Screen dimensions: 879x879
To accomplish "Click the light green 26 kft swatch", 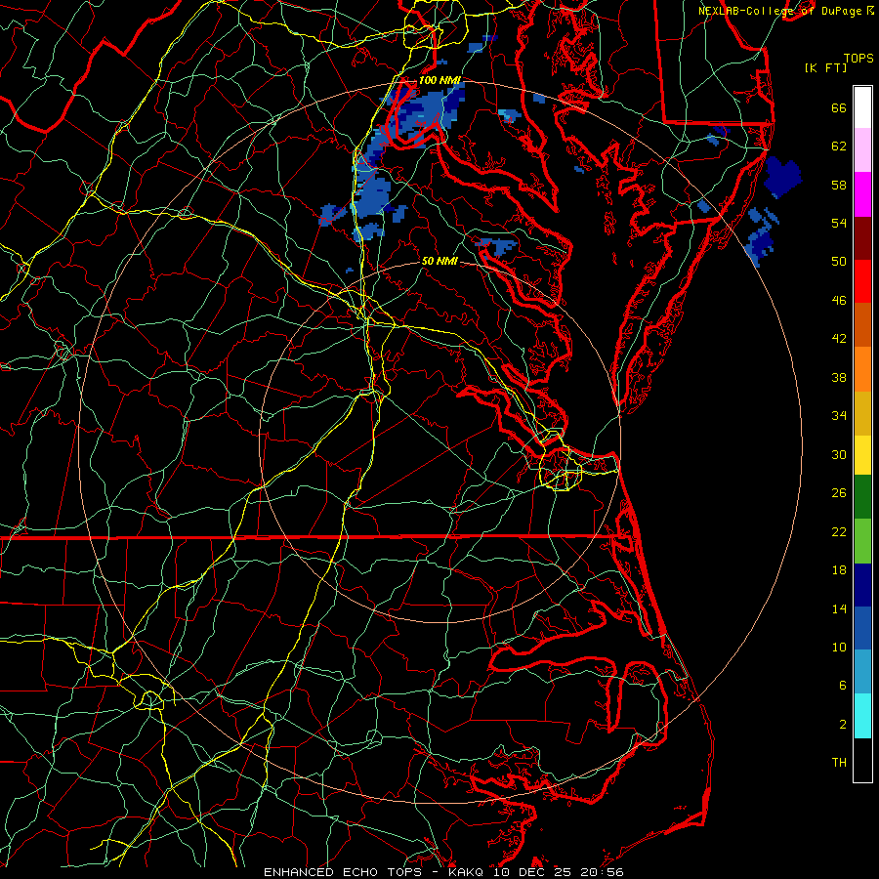I will tap(862, 541).
